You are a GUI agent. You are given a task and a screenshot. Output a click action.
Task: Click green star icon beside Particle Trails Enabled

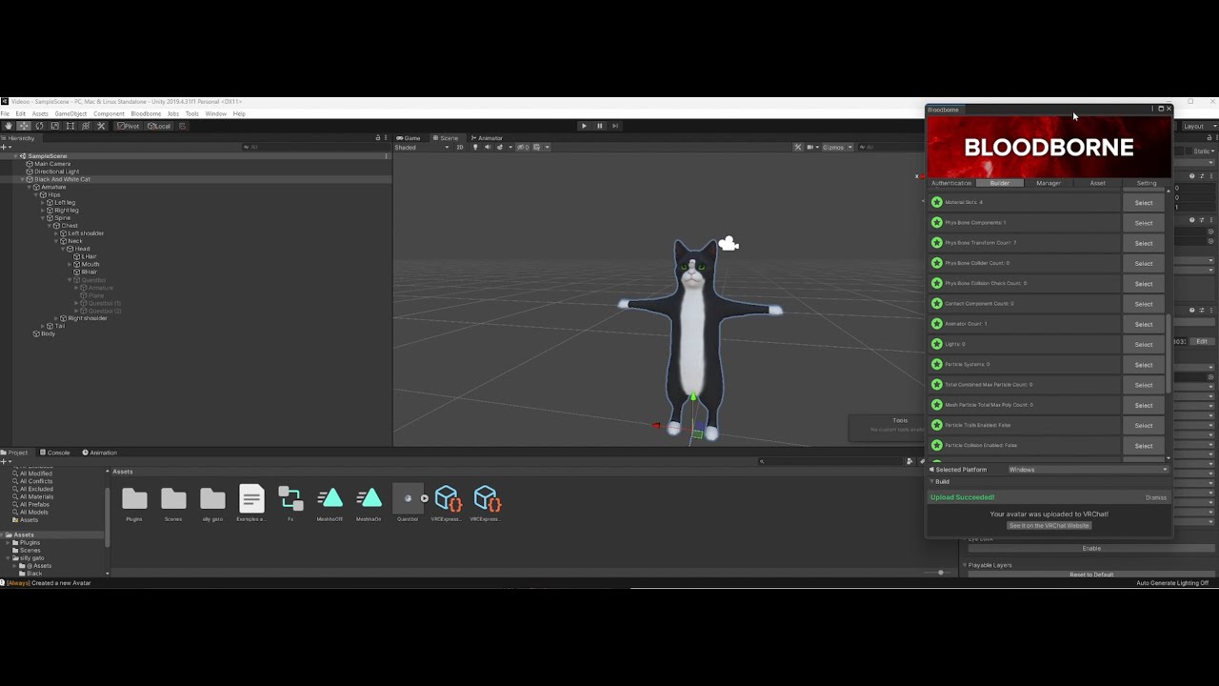click(937, 425)
